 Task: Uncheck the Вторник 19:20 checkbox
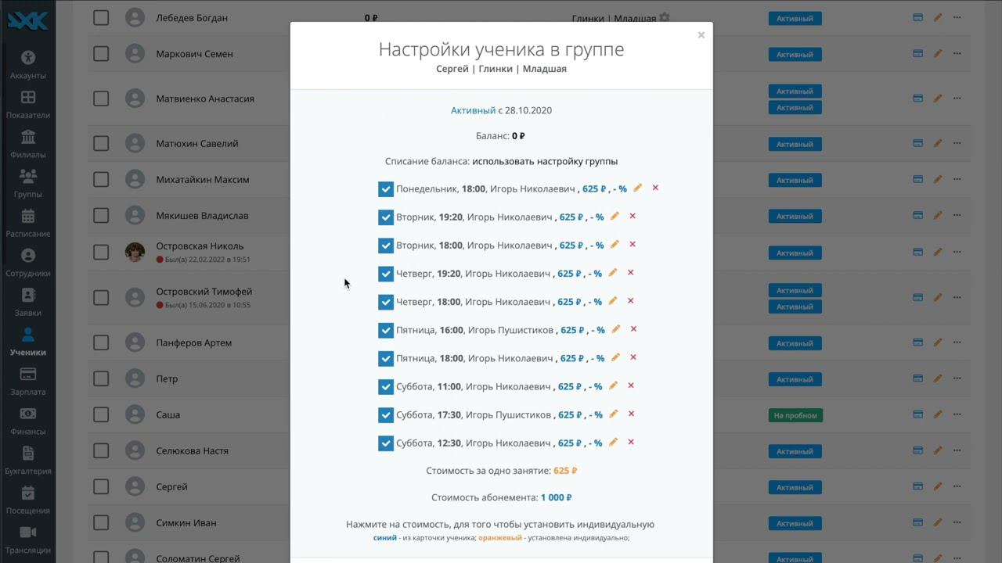(x=385, y=217)
